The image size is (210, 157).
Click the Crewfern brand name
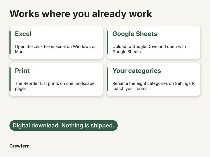(20, 146)
